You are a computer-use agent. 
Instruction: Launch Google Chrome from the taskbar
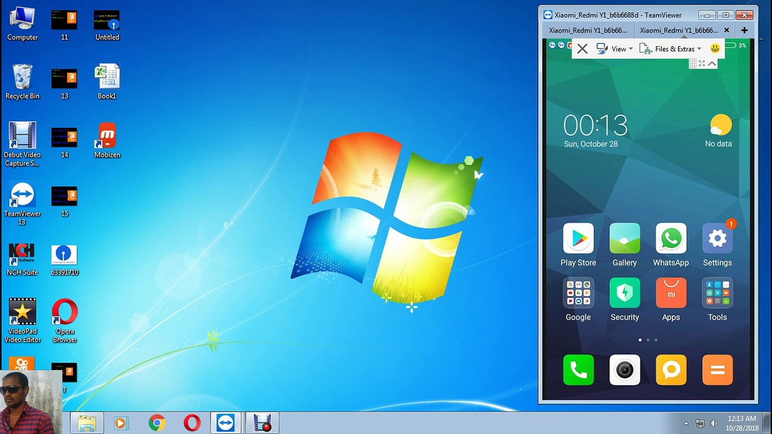[x=157, y=423]
